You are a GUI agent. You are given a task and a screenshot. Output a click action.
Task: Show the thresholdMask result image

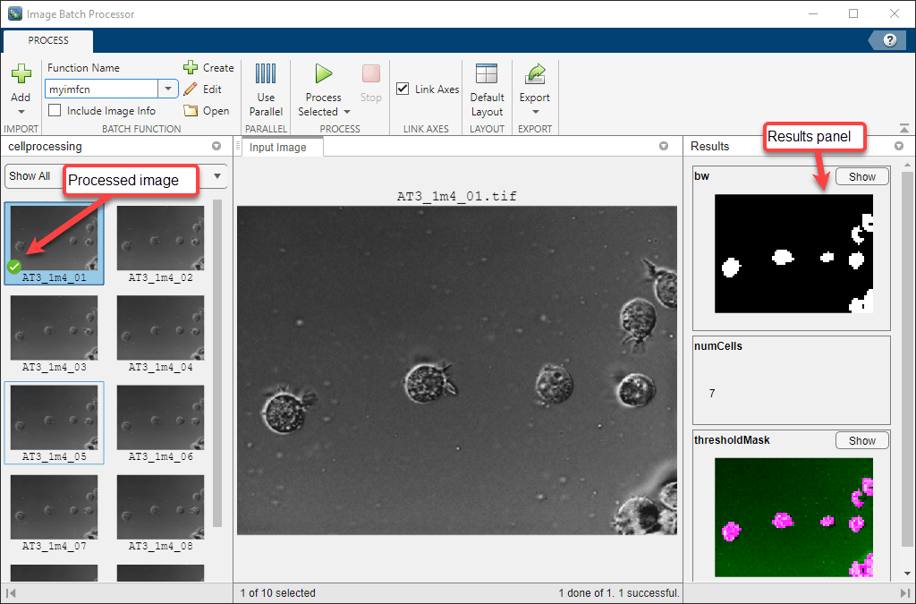tap(861, 439)
